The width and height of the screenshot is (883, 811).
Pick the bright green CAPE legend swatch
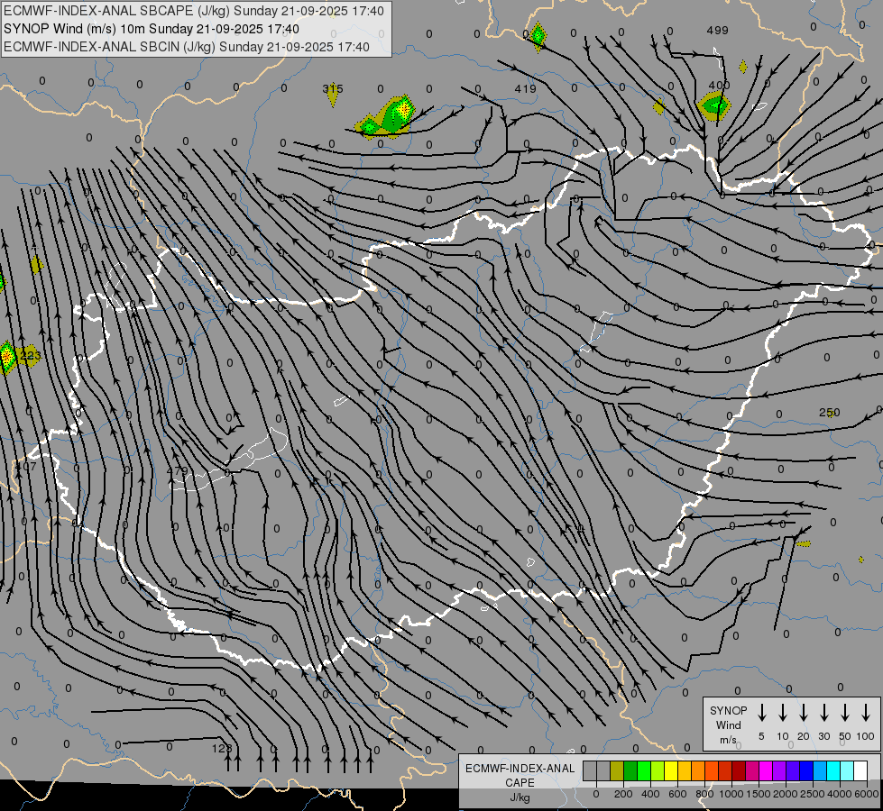click(x=644, y=770)
